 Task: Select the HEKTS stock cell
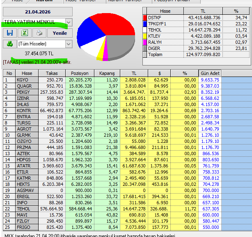coord(27,184)
